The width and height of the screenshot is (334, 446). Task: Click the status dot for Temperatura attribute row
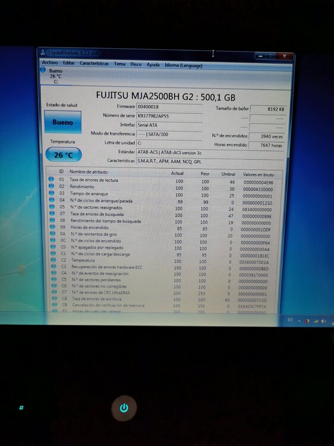(x=53, y=260)
